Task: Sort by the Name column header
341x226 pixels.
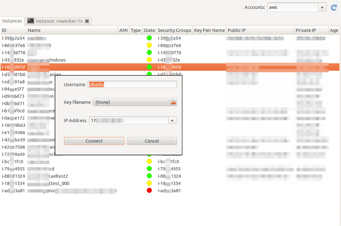Action: point(72,30)
